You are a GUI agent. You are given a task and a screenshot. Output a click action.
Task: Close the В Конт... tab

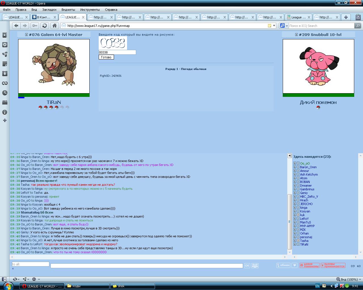click(x=55, y=17)
